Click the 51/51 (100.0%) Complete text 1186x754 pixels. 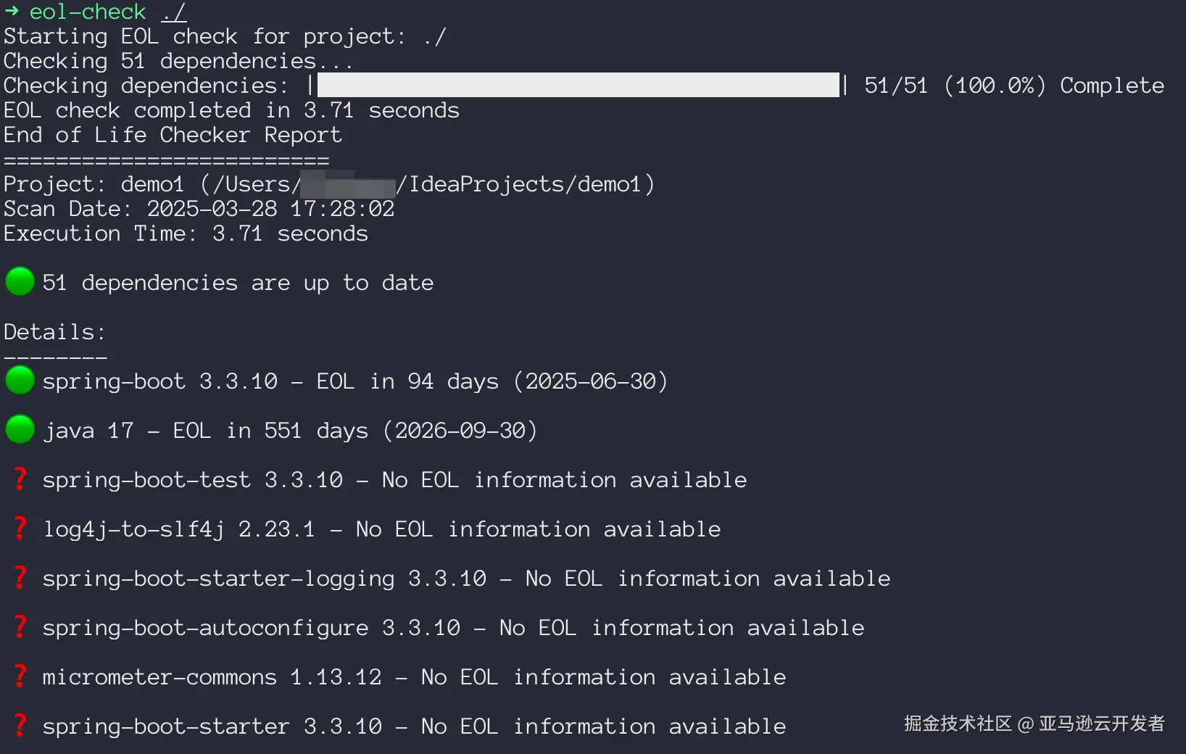(1013, 86)
